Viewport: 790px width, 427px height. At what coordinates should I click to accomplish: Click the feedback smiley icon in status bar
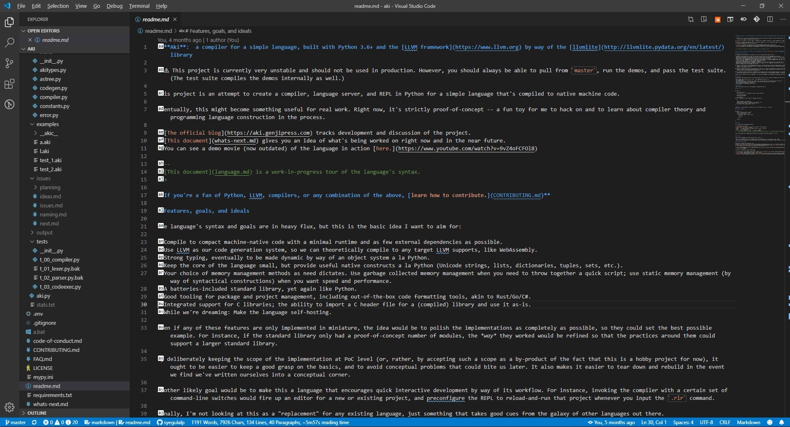(x=770, y=422)
